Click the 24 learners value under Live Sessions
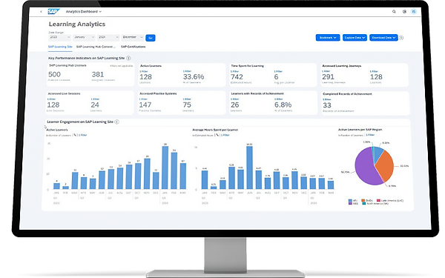The height and width of the screenshot is (278, 445). coord(95,105)
